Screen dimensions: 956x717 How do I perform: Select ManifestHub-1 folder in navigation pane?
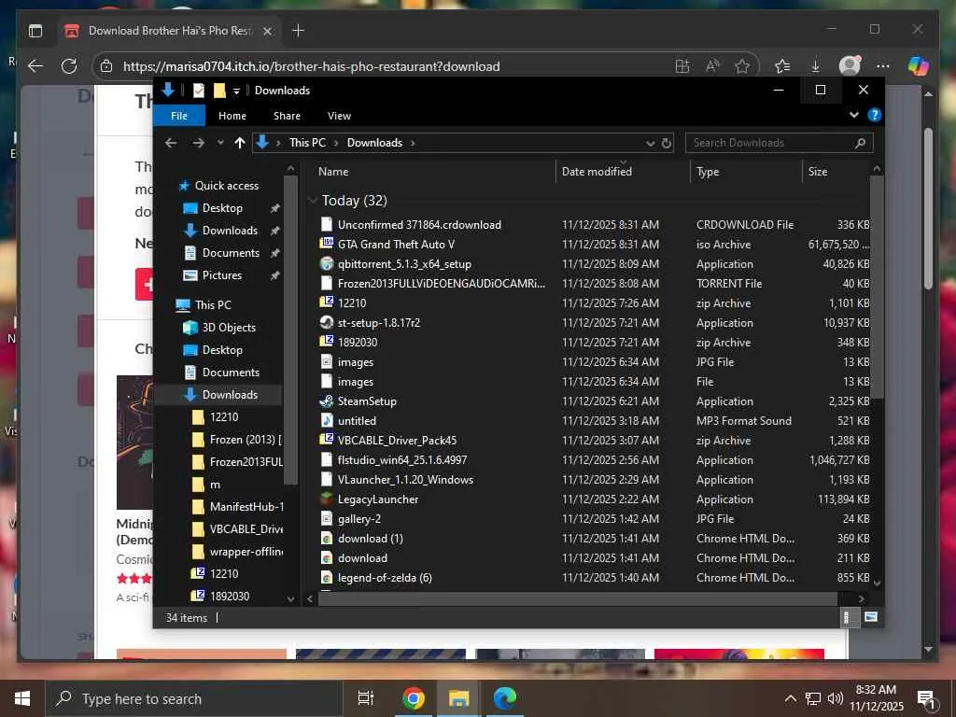(x=246, y=507)
